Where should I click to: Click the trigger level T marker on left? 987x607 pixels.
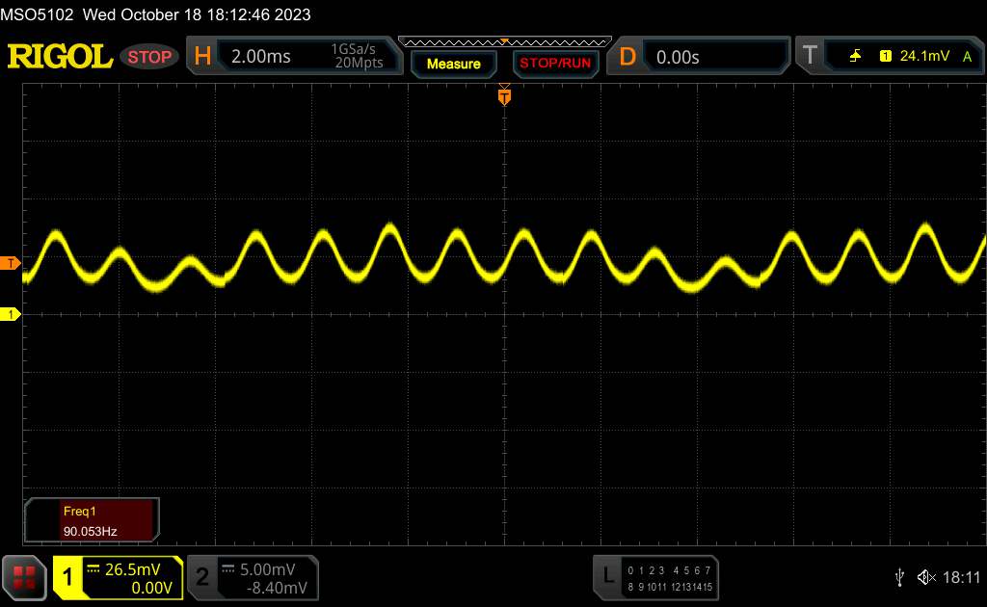pyautogui.click(x=10, y=263)
